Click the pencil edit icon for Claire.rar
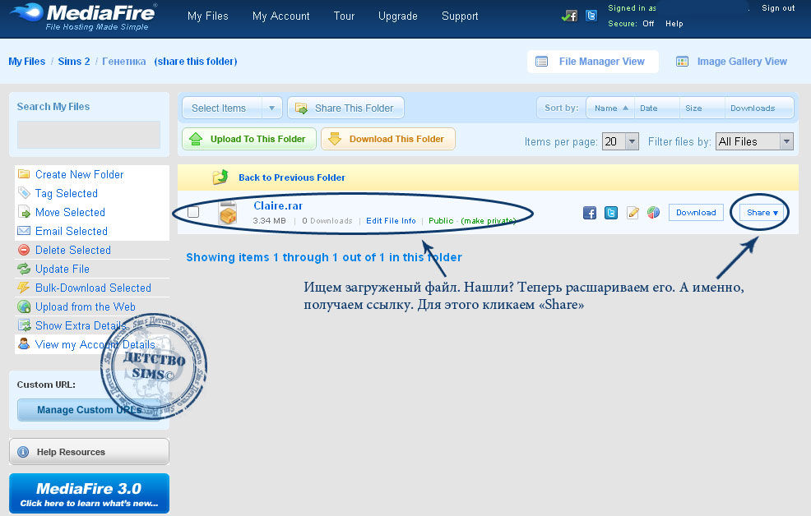Screen dimensions: 811x516 pos(633,213)
